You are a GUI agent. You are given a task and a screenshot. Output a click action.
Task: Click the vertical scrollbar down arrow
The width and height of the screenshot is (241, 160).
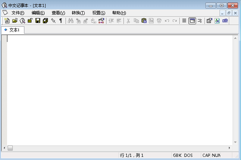coord(235,142)
